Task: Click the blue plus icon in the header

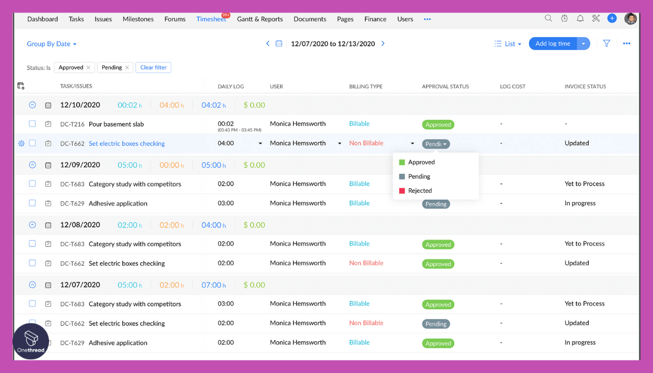Action: [612, 18]
